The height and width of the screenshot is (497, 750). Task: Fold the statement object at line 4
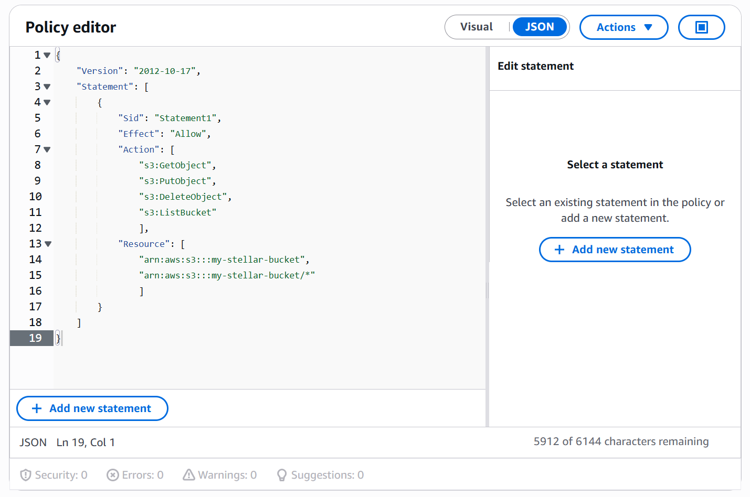tap(47, 103)
